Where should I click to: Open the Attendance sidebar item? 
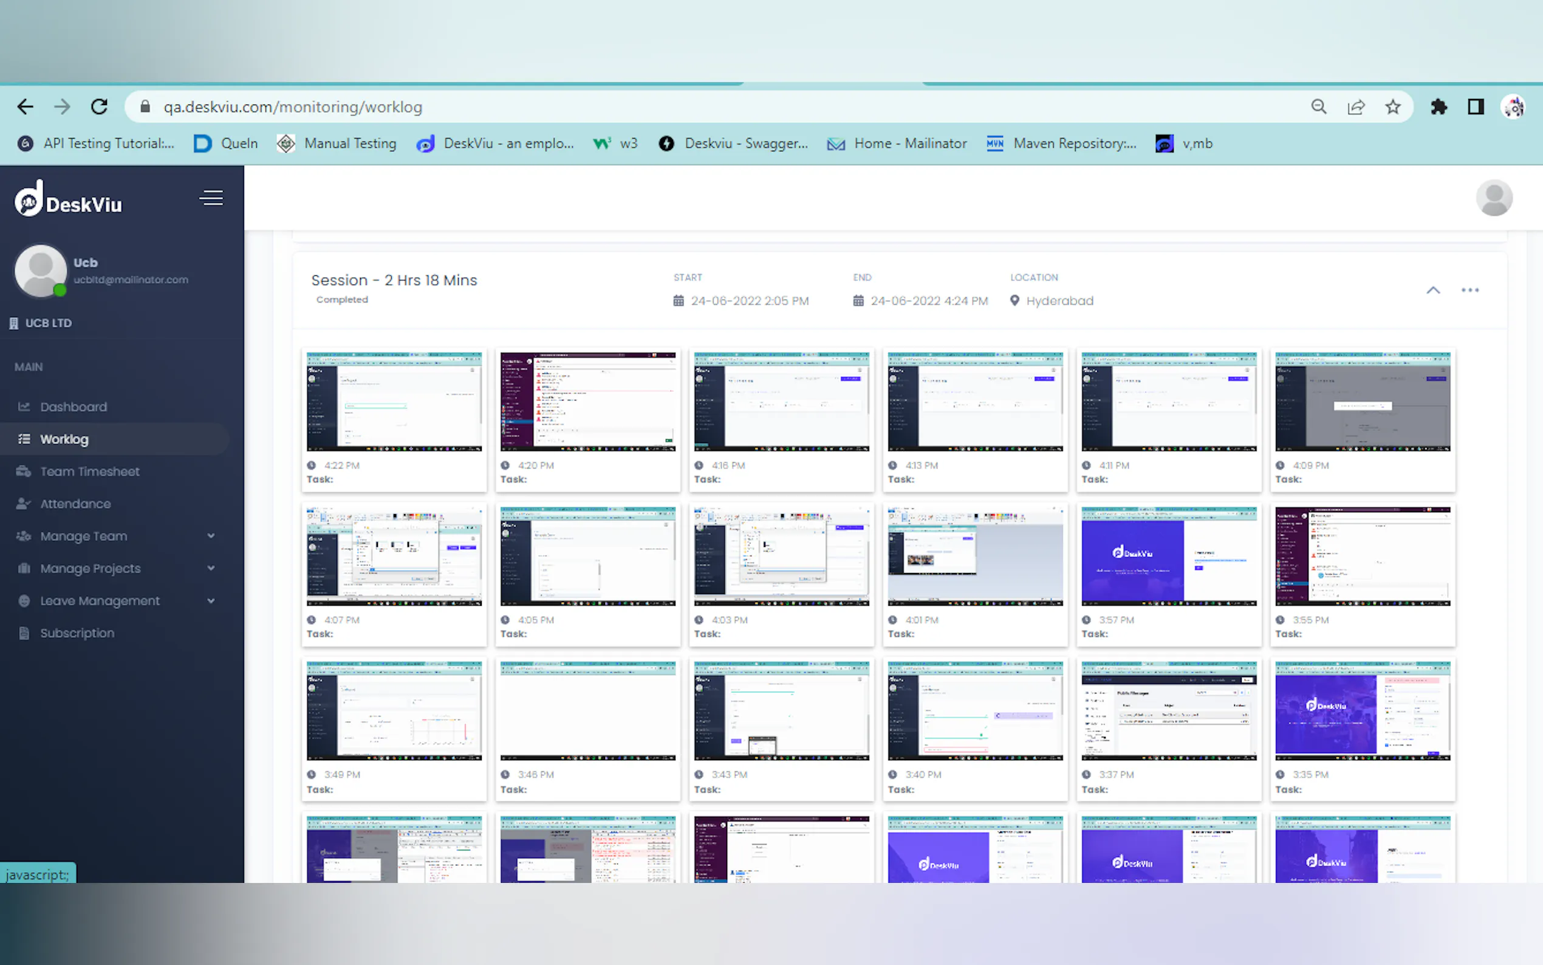[75, 504]
